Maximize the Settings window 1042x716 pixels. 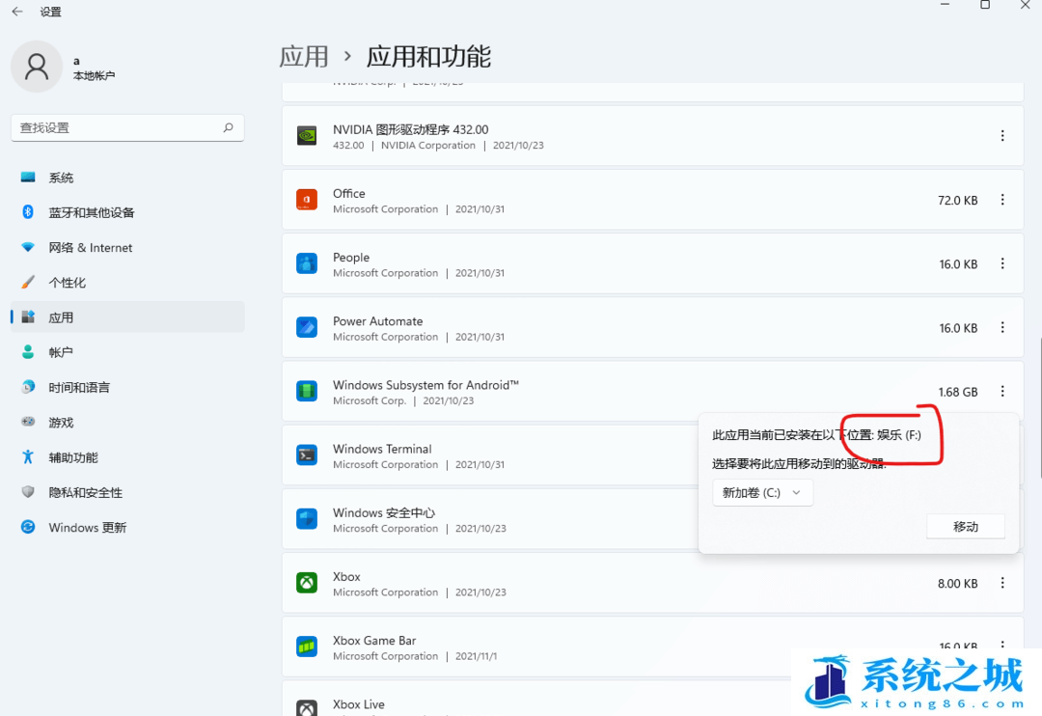[x=985, y=5]
